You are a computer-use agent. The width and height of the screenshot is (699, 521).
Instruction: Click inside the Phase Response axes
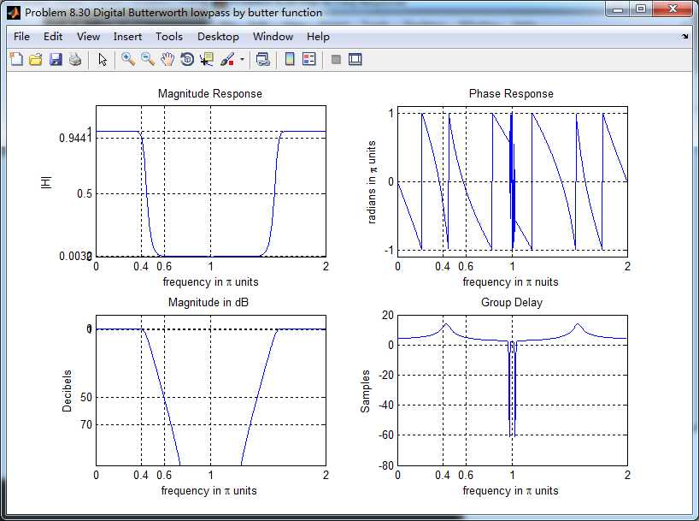tap(513, 181)
